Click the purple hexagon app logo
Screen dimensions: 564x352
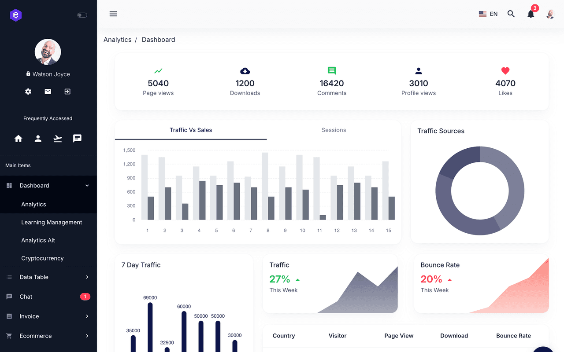tap(16, 15)
